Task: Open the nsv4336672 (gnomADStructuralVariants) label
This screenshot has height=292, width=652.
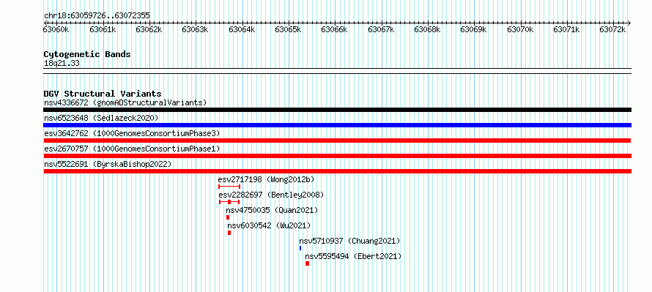Action: 125,102
